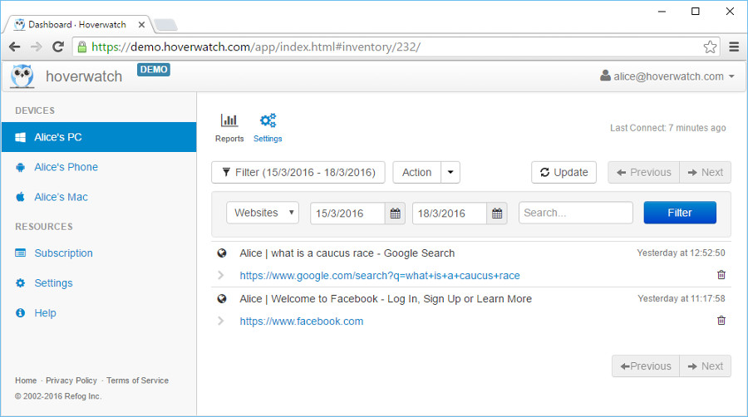Delete the Facebook entry with trash icon
This screenshot has width=748, height=417.
point(721,321)
